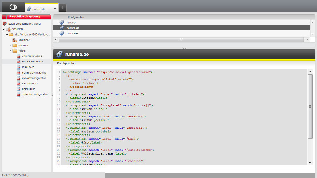Open the resources tree item
The height and width of the screenshot is (178, 317).
[28, 67]
